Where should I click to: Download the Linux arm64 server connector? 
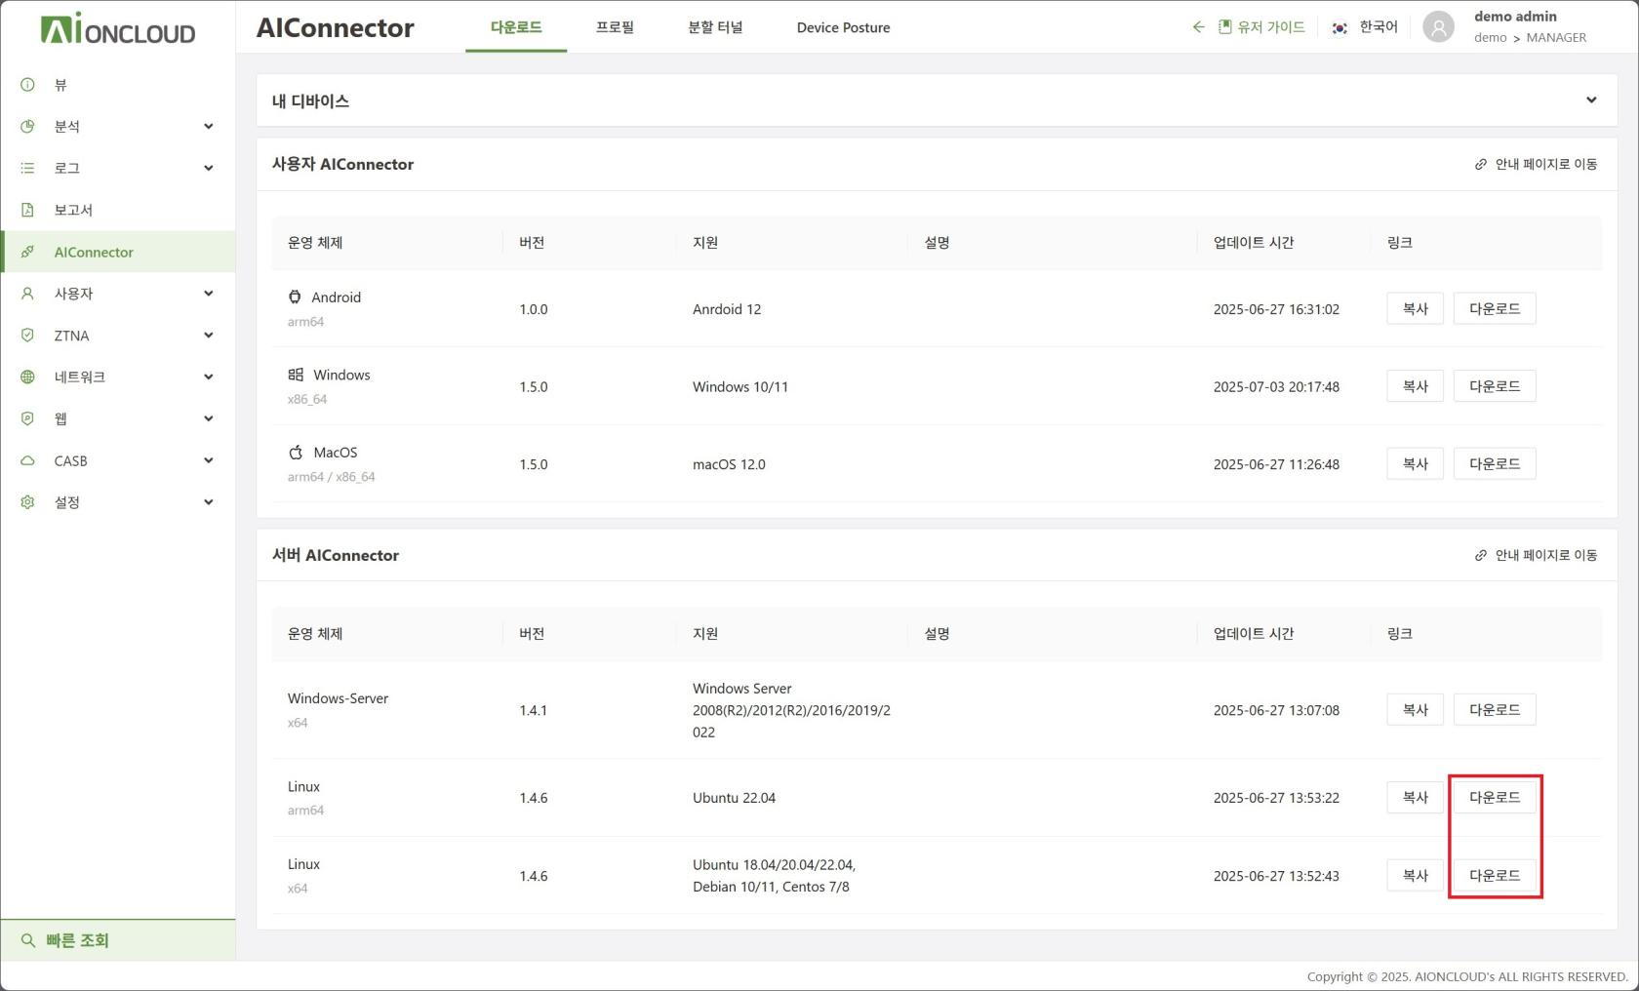[1494, 798]
